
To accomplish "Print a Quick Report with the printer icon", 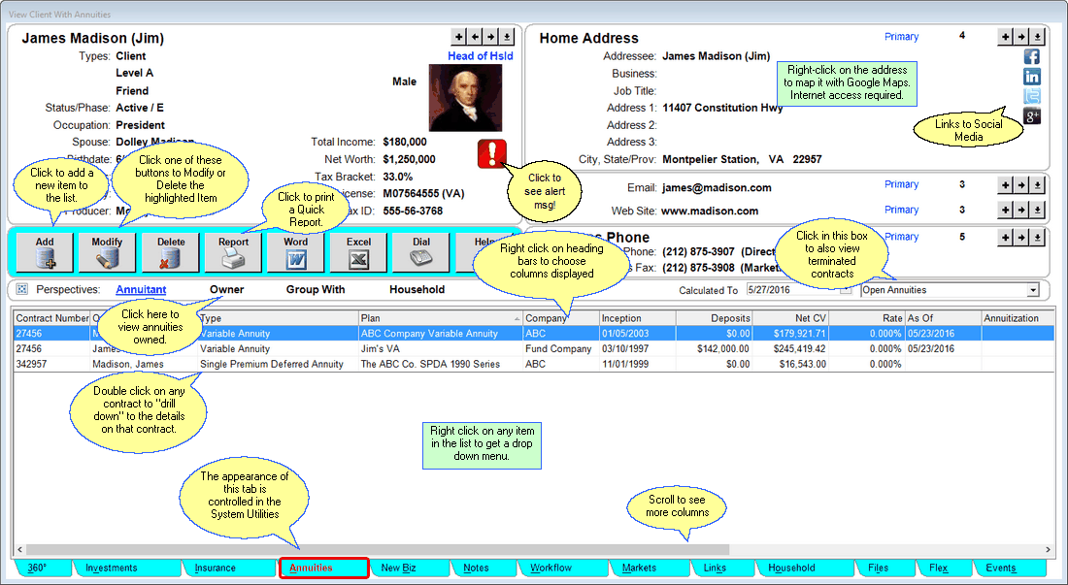I will [x=233, y=251].
